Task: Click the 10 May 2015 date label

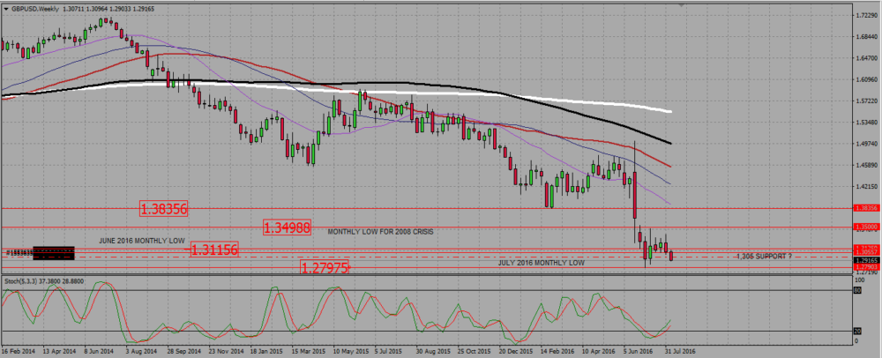Action: pos(350,349)
